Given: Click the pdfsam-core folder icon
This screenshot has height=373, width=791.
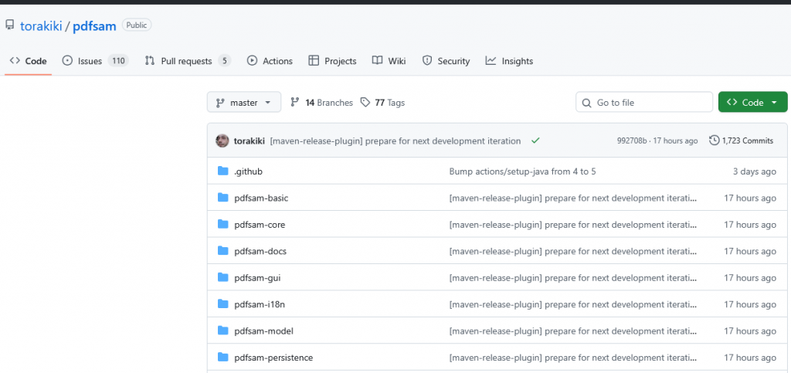Looking at the screenshot, I should (223, 225).
